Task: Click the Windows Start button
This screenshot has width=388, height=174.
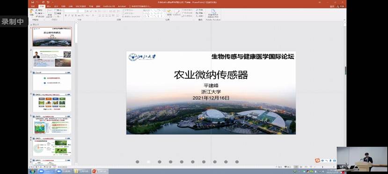Action: (32, 171)
